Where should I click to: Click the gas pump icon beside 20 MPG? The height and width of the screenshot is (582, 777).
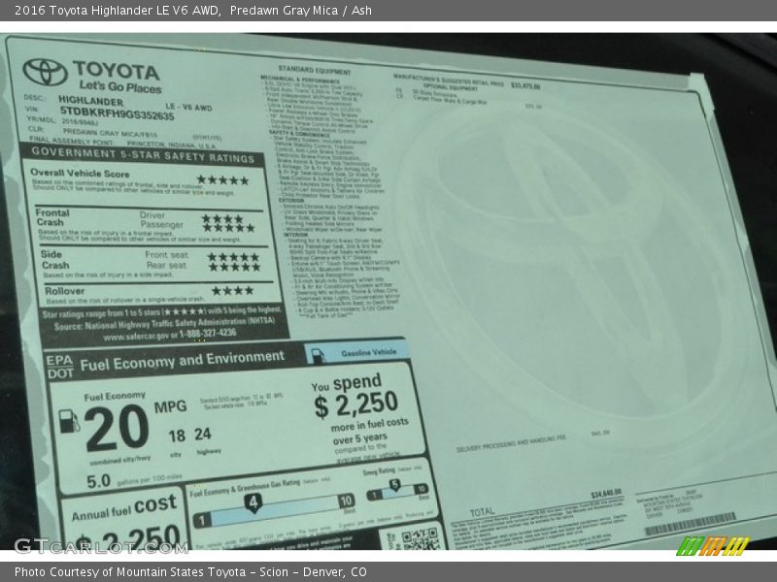(x=69, y=421)
